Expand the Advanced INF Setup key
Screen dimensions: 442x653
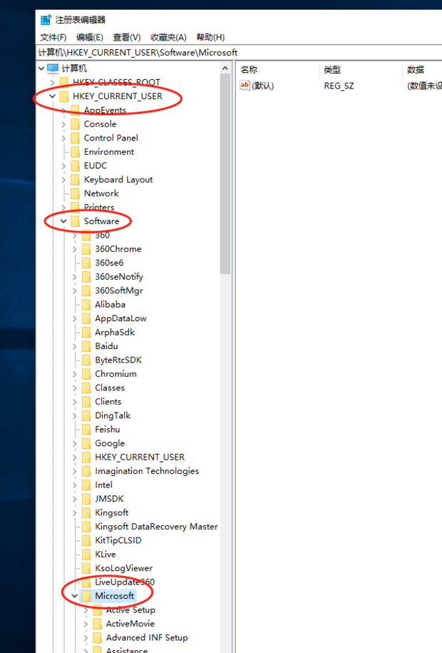tap(86, 637)
